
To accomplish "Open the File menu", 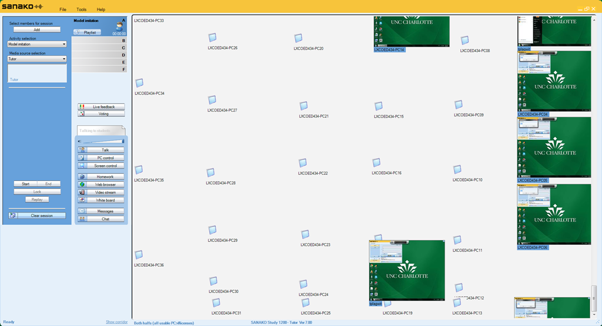I will pyautogui.click(x=63, y=10).
